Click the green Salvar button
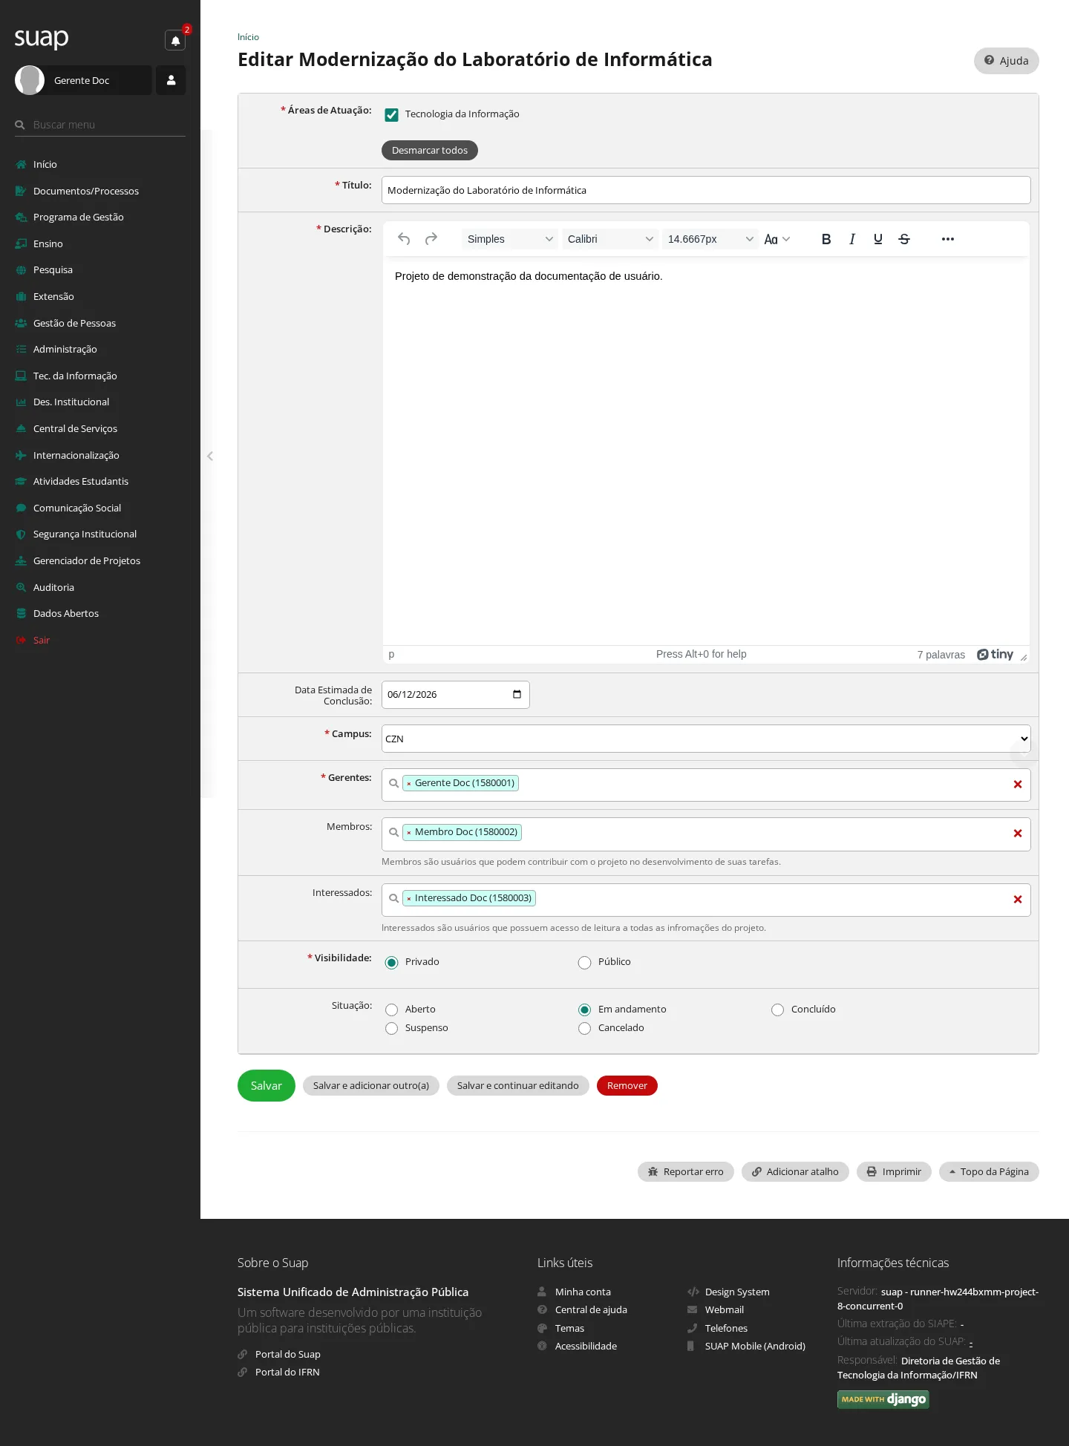Screen dimensions: 1069x1446 coord(267,1086)
